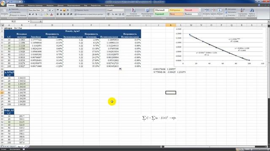Apply the Плохой cell style
Image resolution: width=270 pixels, height=151 pixels.
tap(191, 10)
